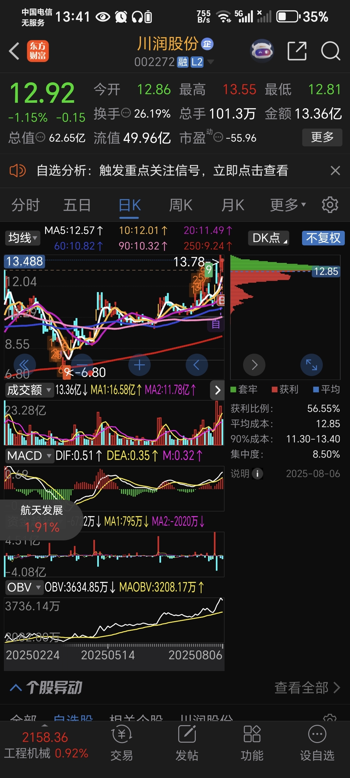Switch to the 周K tab
Image resolution: width=350 pixels, height=778 pixels.
(x=181, y=205)
